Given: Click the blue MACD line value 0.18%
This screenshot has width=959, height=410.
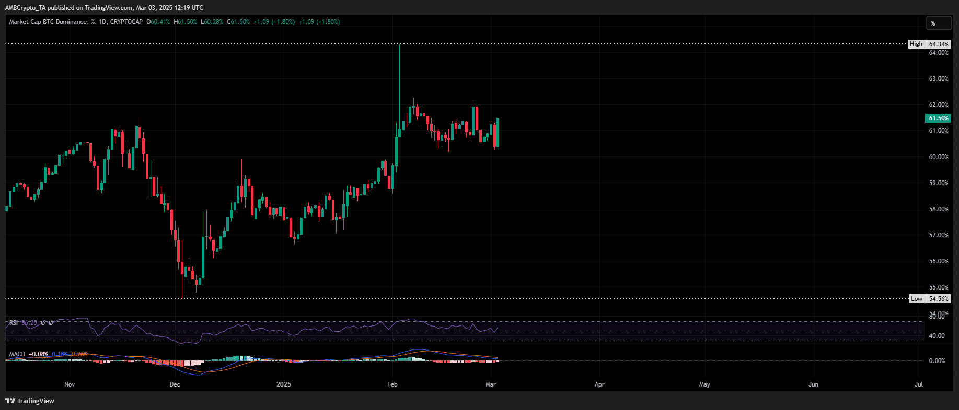Looking at the screenshot, I should click(x=60, y=354).
